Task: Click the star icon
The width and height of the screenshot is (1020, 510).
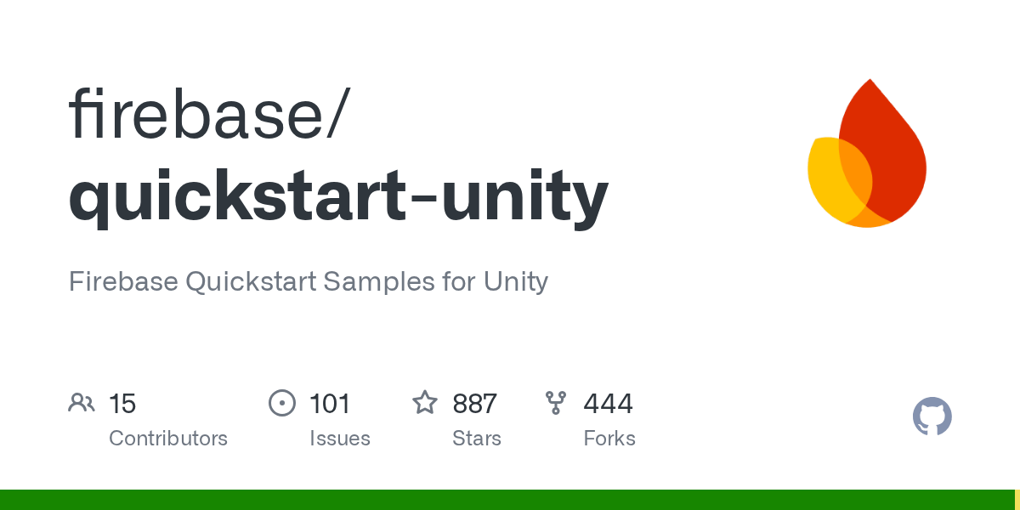Action: point(425,403)
